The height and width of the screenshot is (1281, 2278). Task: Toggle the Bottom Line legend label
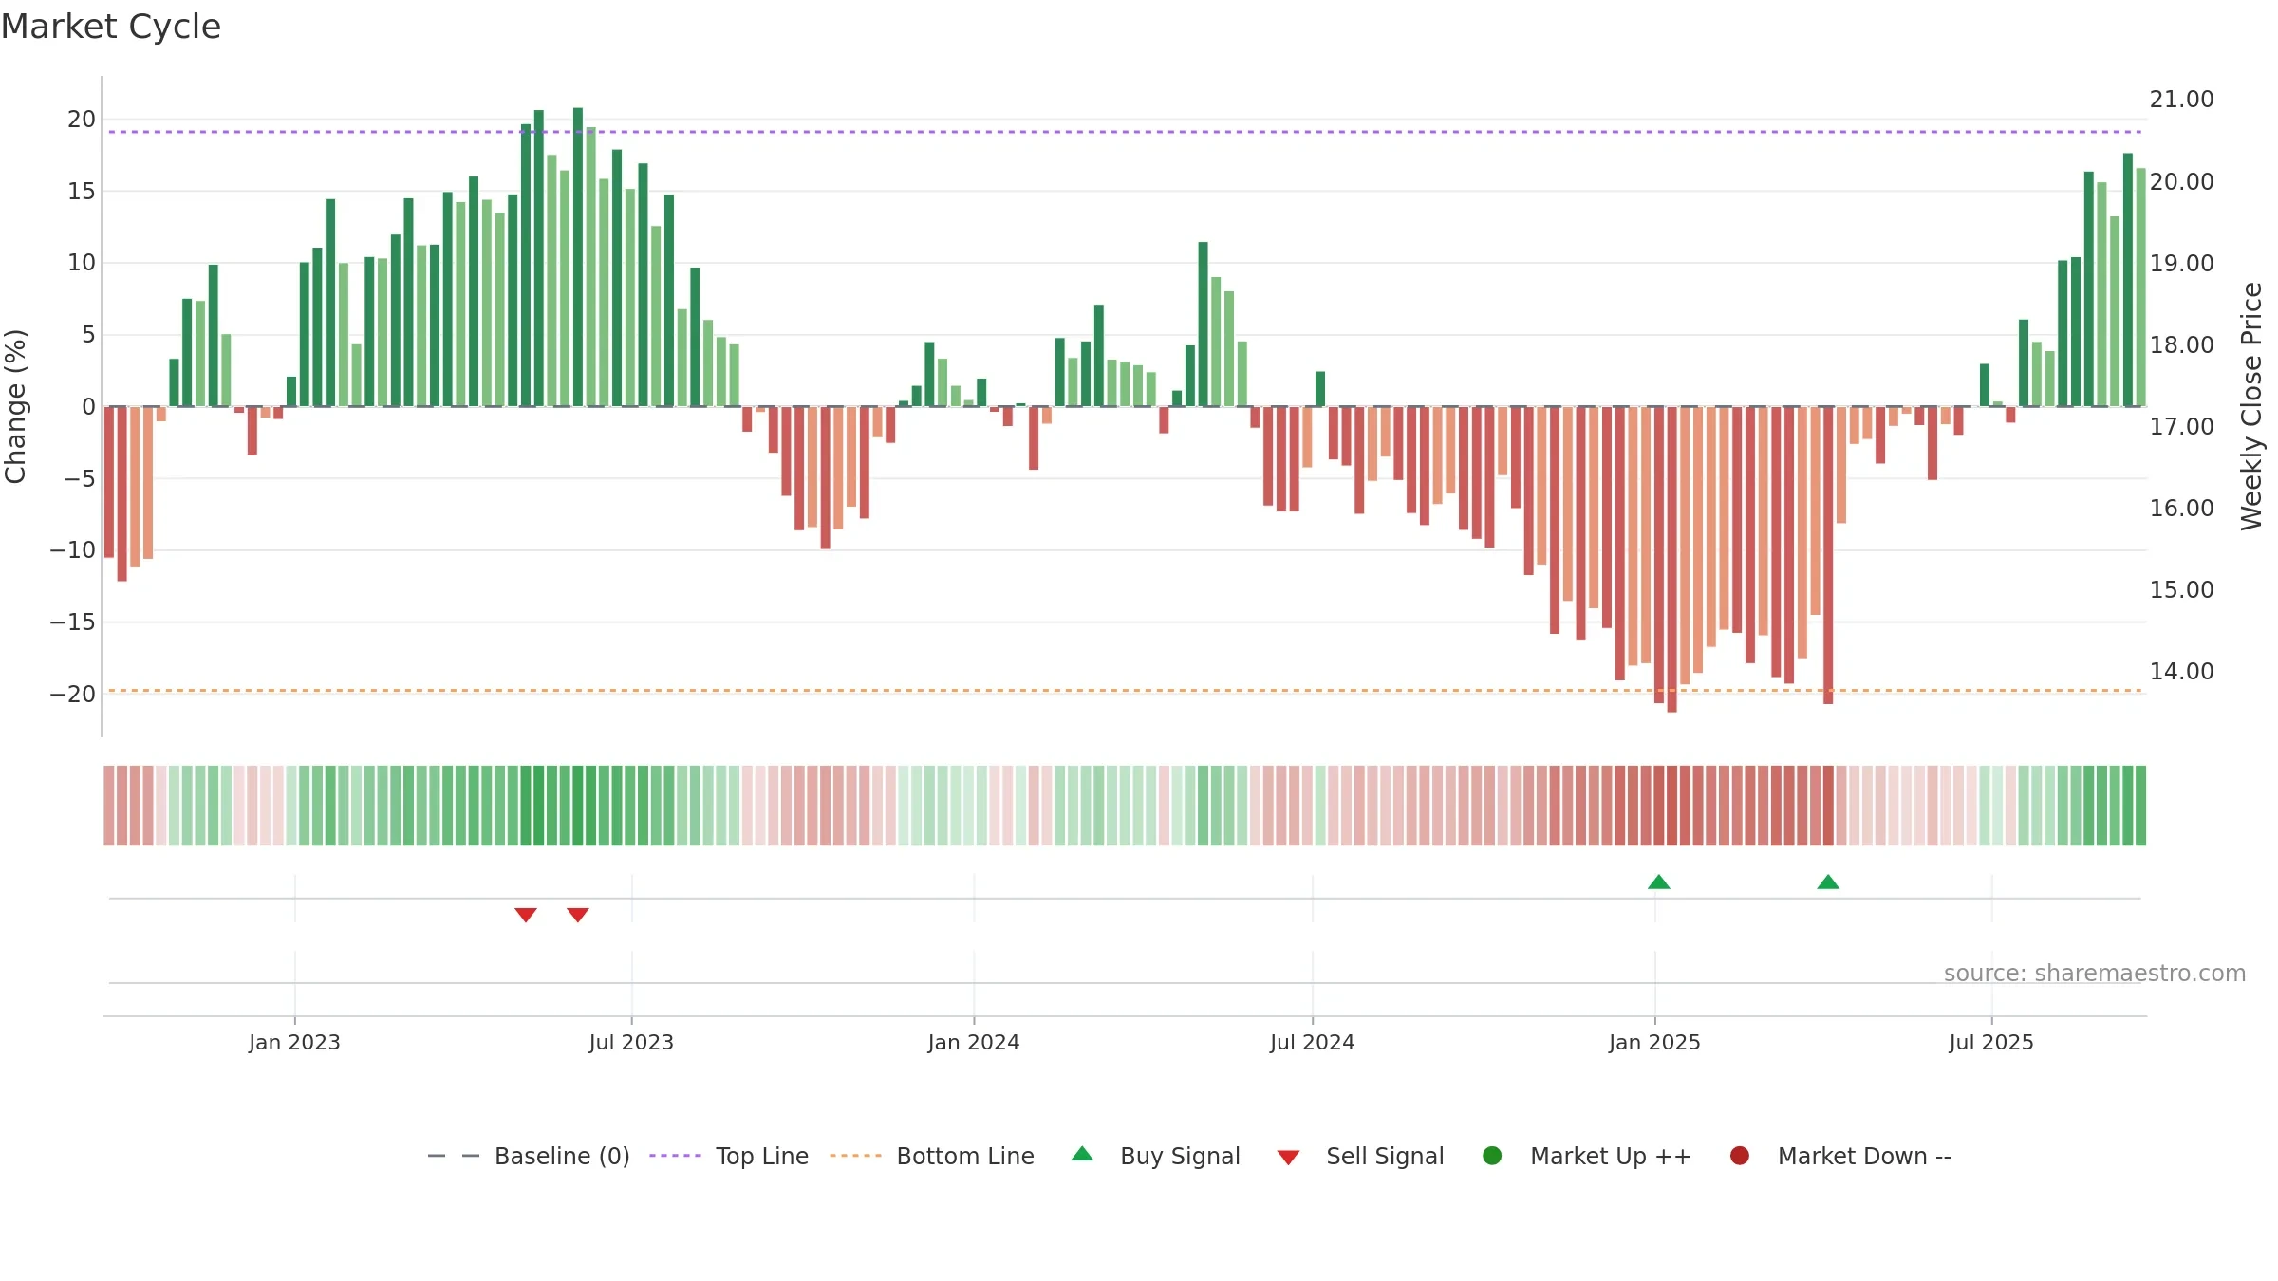coord(965,1157)
